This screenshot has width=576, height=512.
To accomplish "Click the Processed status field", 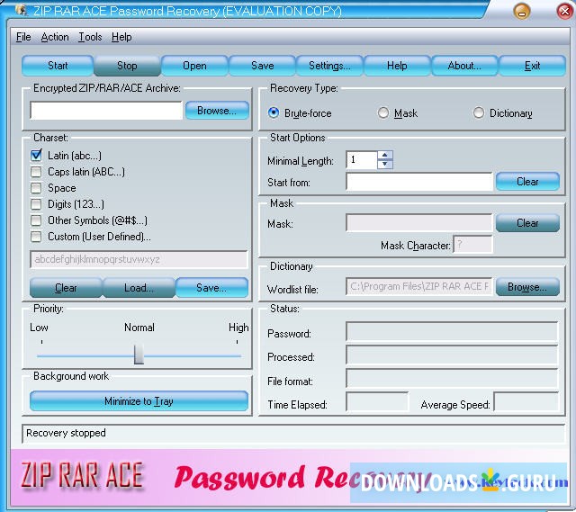I will (452, 355).
